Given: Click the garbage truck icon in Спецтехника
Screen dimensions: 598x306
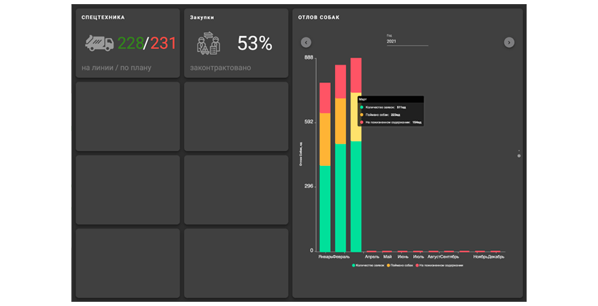Looking at the screenshot, I should click(99, 44).
